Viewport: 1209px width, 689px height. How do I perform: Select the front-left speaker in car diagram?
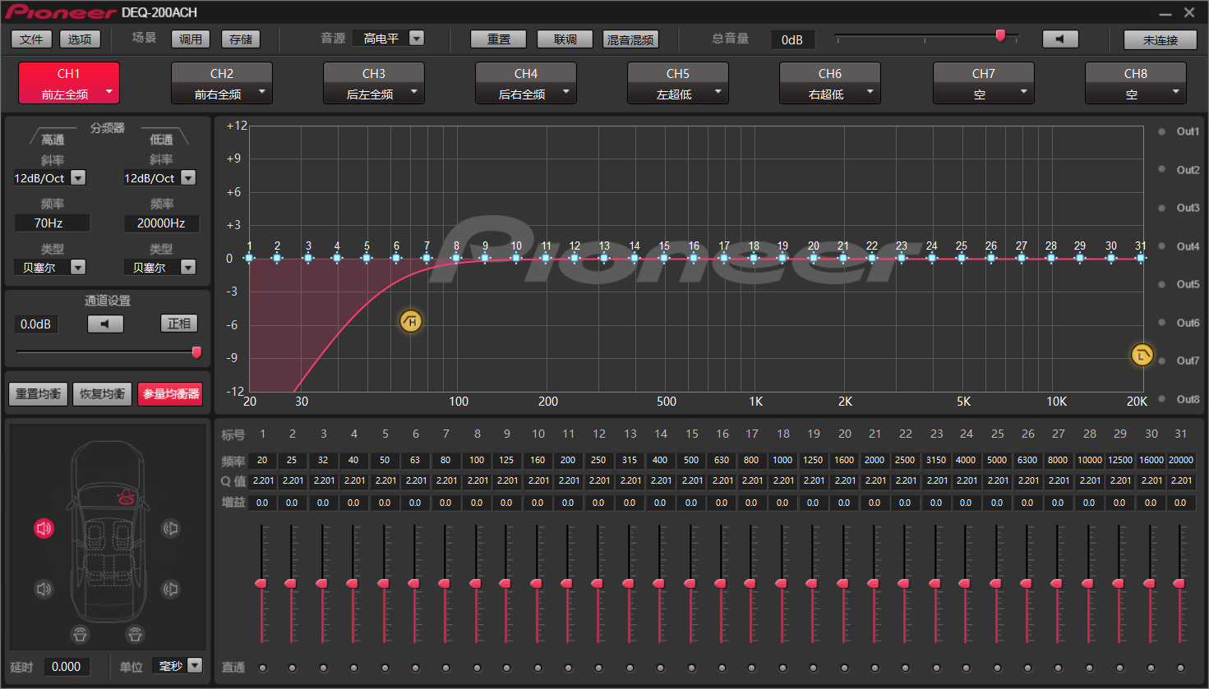pos(44,528)
